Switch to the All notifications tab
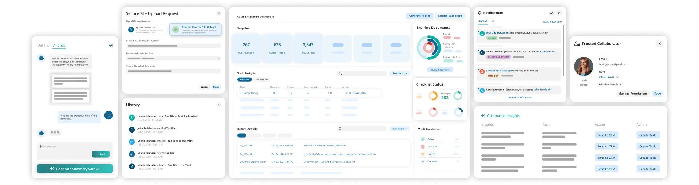 pyautogui.click(x=494, y=21)
